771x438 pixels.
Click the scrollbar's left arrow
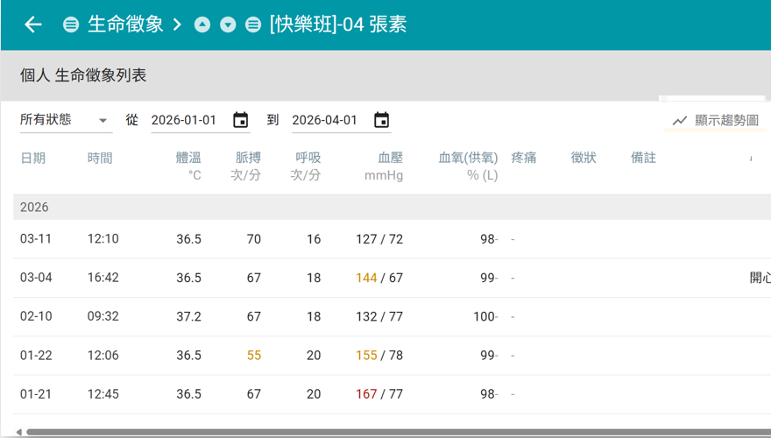tap(18, 432)
